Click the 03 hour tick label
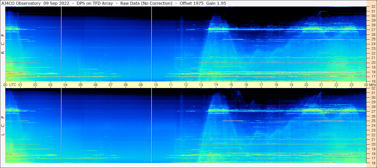The width and height of the screenshot is (377, 168). [x=50, y=85]
